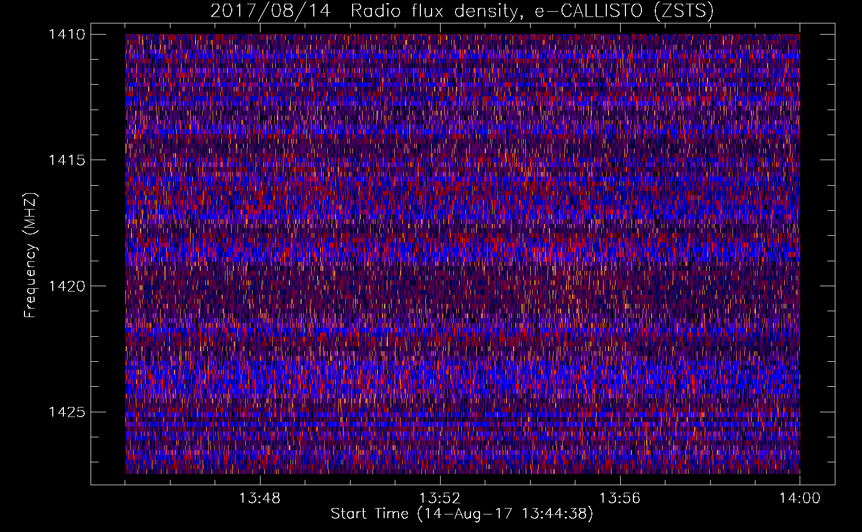
Task: Click the plot title "2017/08/14 Radio flux density, e-CALLISTO (ZSTS)"
Action: [x=462, y=11]
